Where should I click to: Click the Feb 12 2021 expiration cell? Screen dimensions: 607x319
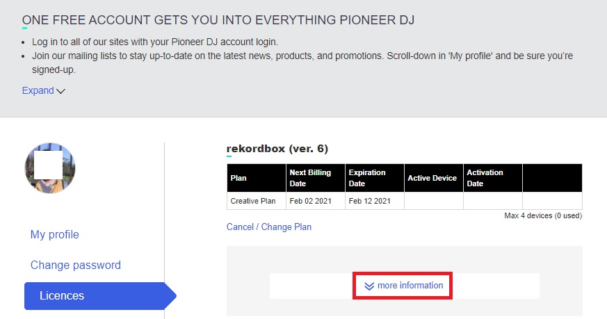(375, 201)
